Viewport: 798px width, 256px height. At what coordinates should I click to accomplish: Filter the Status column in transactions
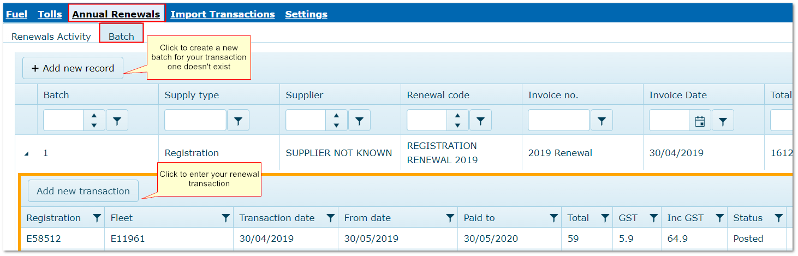point(778,218)
